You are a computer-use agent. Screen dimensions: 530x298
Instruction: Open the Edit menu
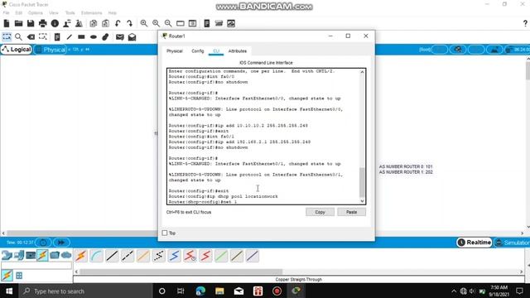click(18, 13)
